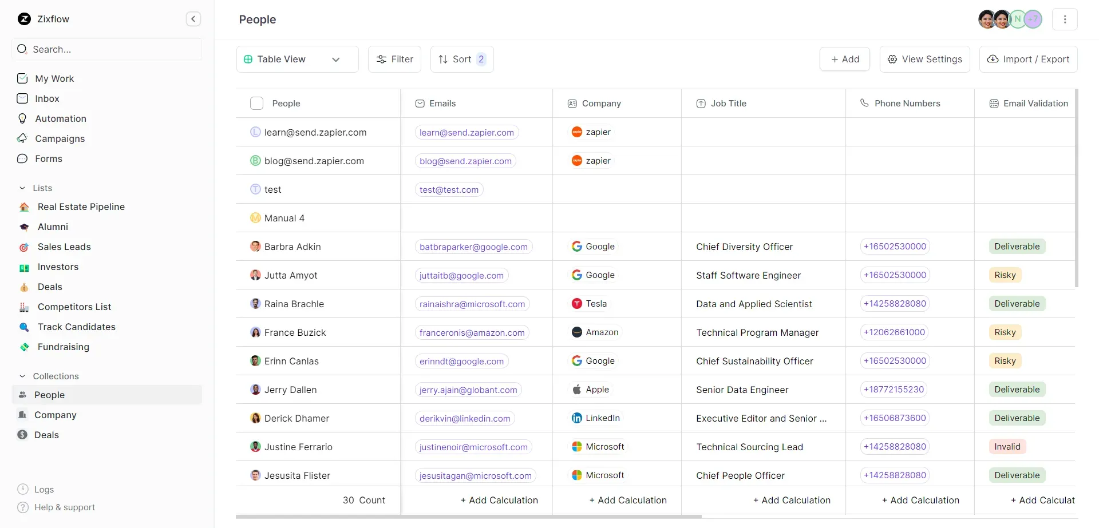This screenshot has height=528, width=1099.
Task: Go to the Company collection
Action: [x=55, y=415]
